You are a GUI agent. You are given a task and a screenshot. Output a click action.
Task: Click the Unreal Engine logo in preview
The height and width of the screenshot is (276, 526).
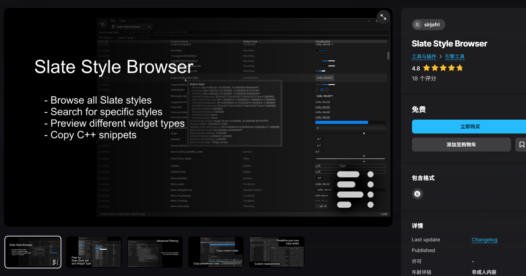tap(103, 24)
